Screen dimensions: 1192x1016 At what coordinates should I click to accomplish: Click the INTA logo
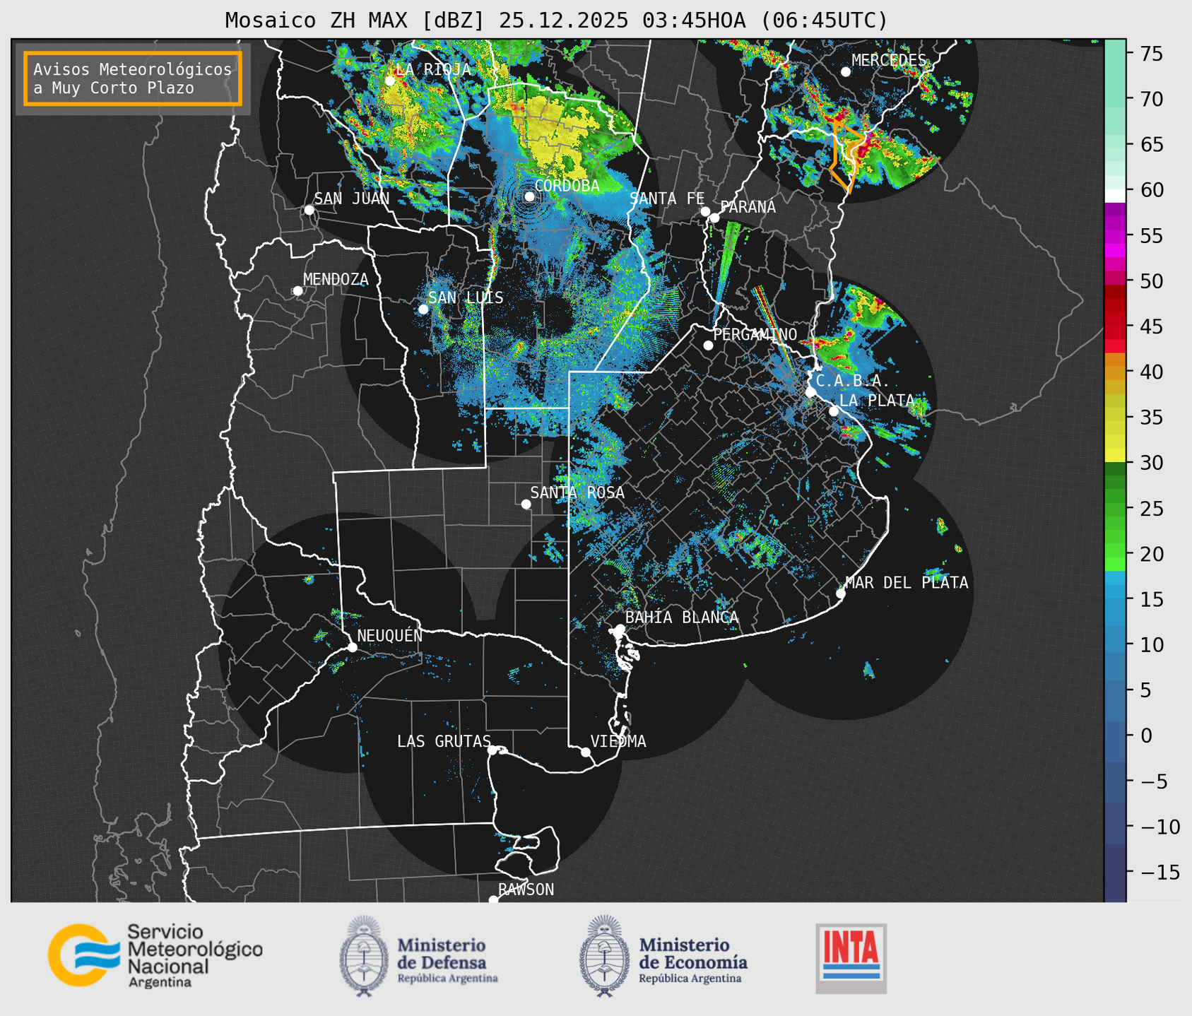(851, 958)
